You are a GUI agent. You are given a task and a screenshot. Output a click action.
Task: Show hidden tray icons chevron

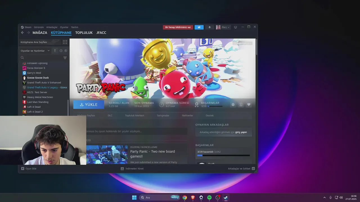[324, 198]
